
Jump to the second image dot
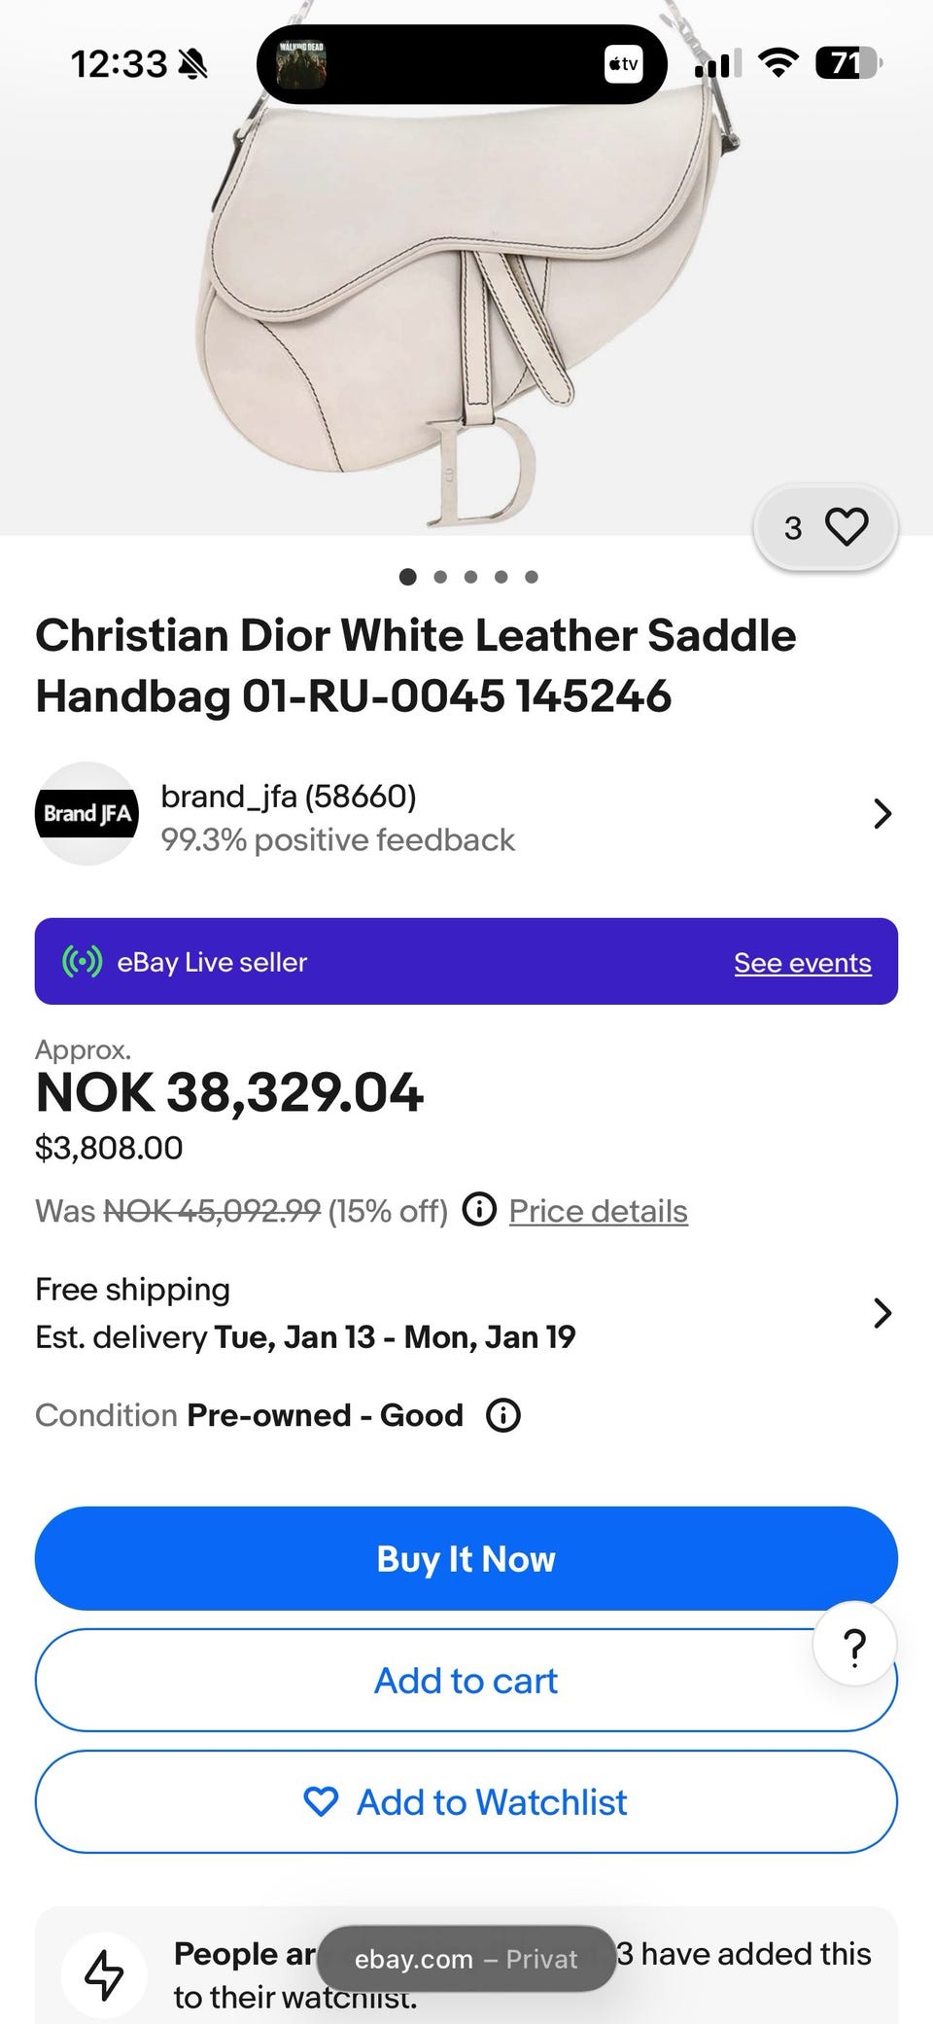(x=440, y=577)
